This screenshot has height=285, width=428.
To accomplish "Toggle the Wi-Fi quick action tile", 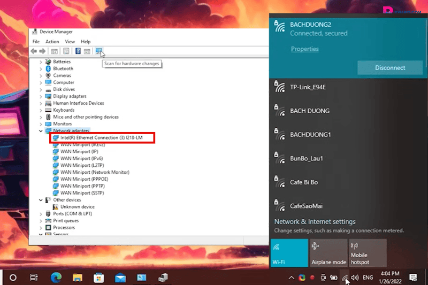I will tap(289, 252).
